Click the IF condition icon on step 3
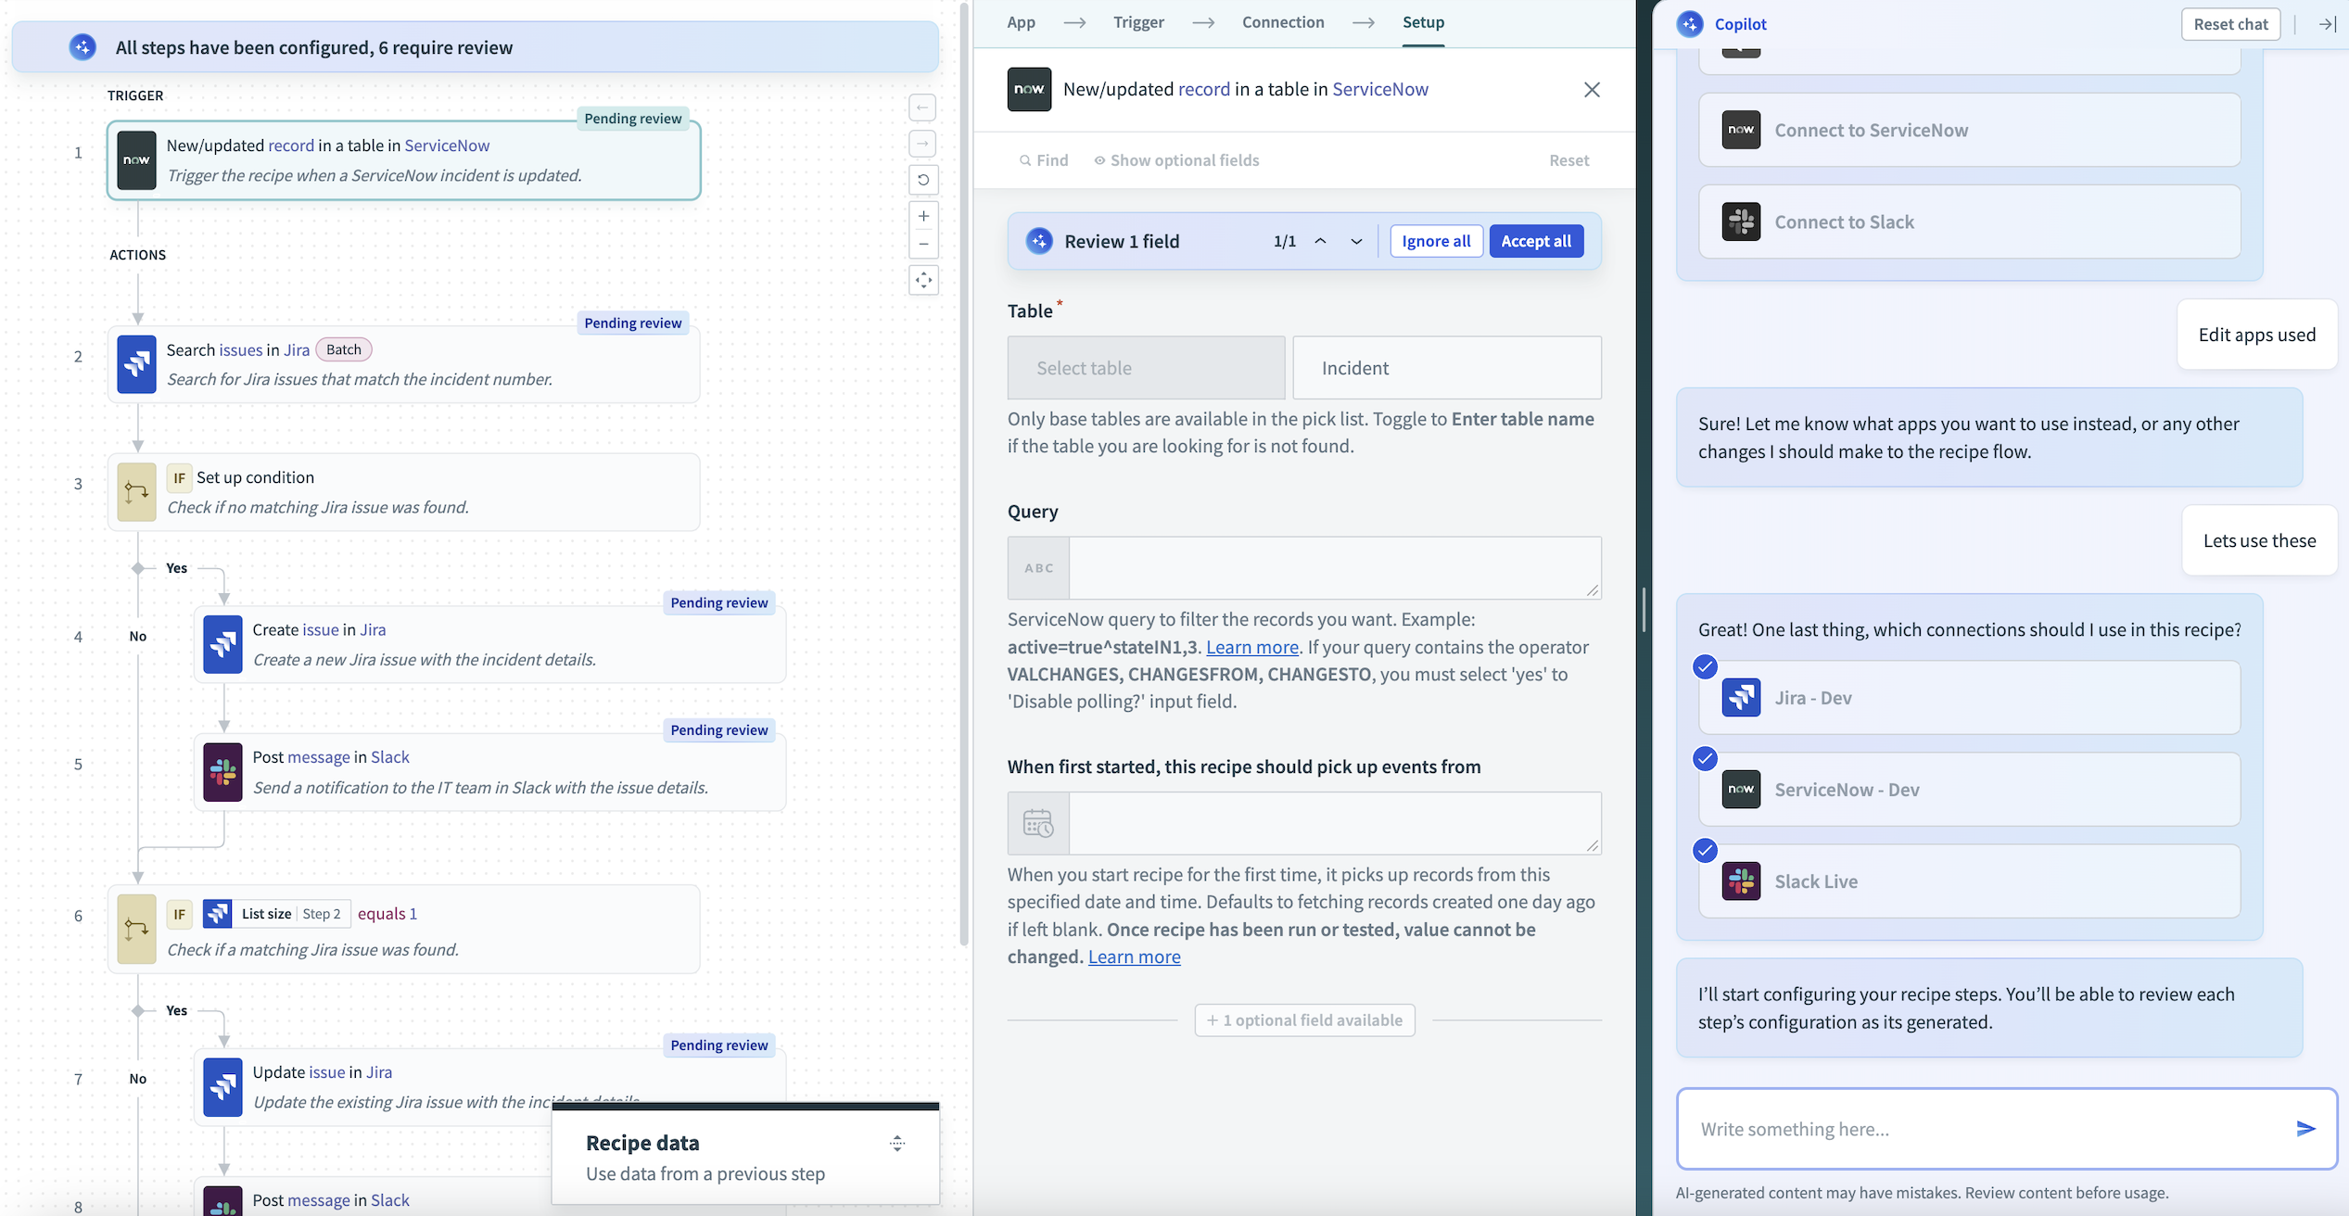 136,492
